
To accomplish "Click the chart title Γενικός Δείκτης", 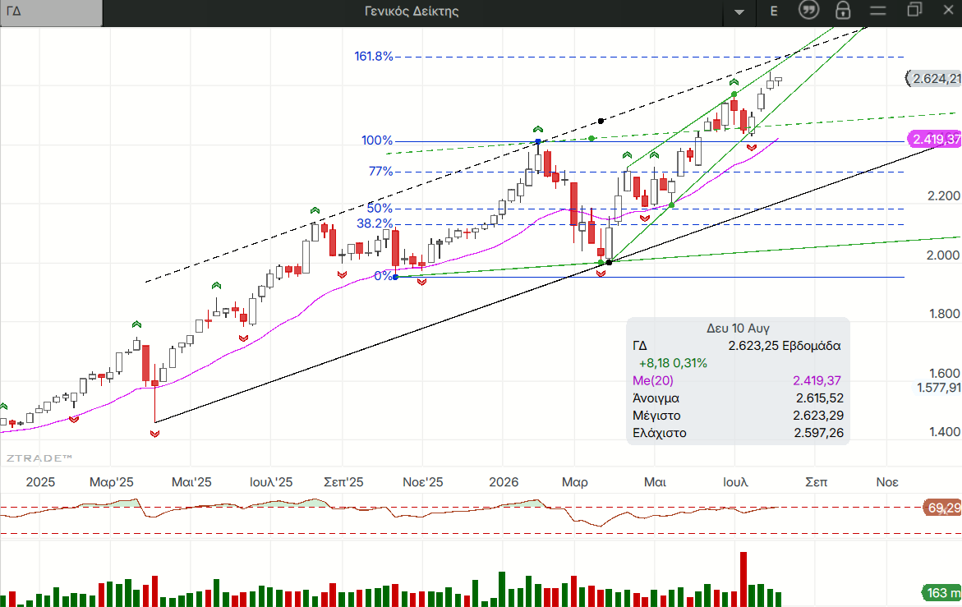I will 412,11.
